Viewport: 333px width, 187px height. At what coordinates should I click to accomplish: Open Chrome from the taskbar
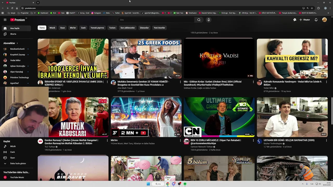(168, 184)
